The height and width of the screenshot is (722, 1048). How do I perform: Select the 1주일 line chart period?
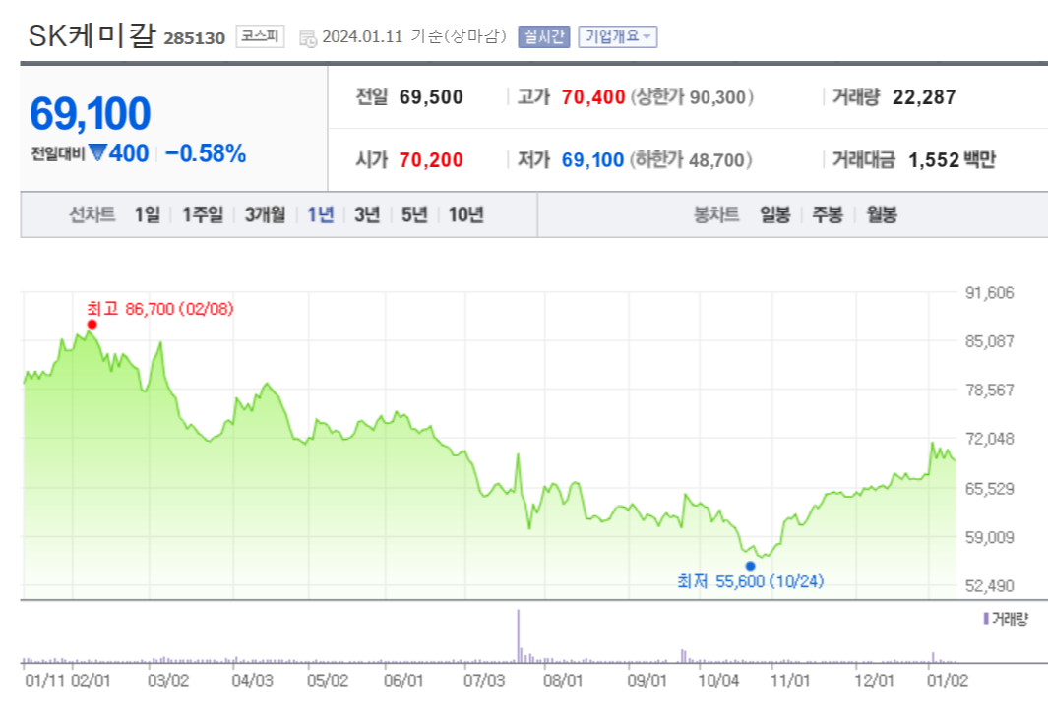click(203, 214)
